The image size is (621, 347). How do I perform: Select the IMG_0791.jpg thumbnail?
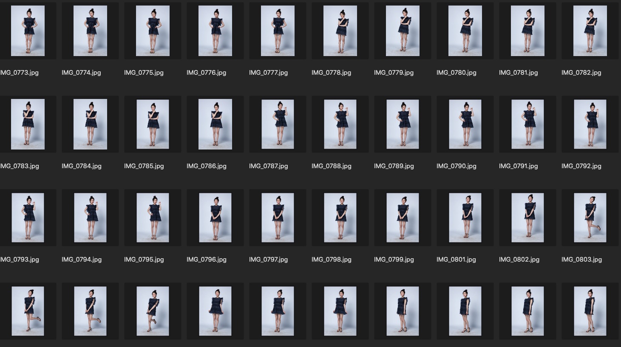coord(527,124)
